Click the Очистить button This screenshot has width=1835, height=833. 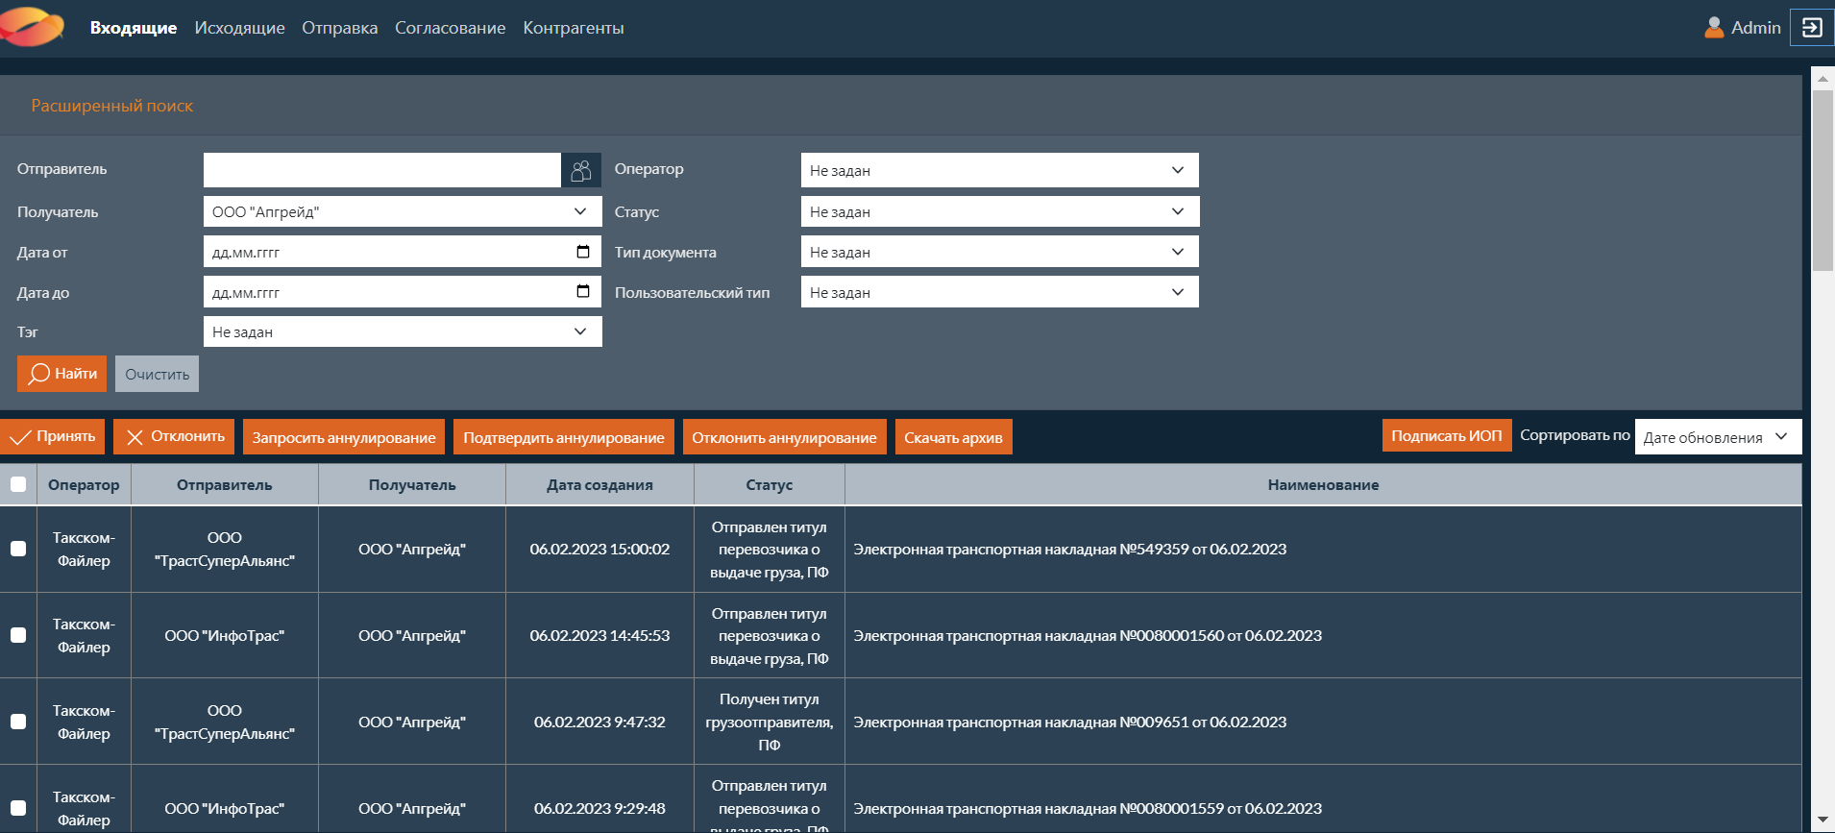tap(157, 374)
